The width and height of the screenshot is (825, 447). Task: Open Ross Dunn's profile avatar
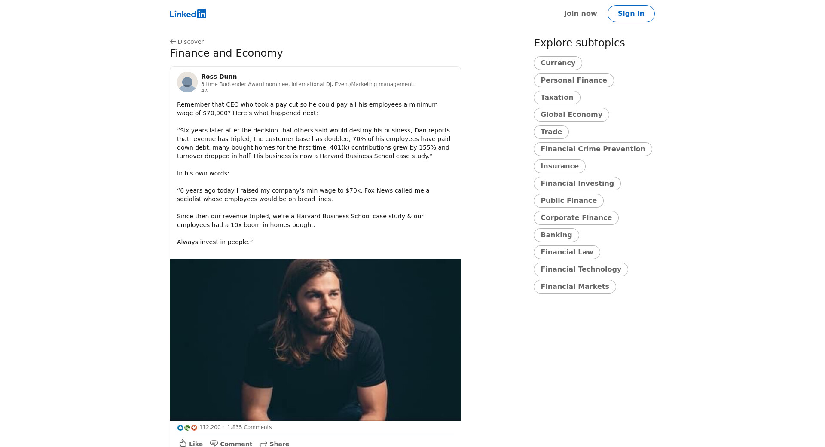187,82
